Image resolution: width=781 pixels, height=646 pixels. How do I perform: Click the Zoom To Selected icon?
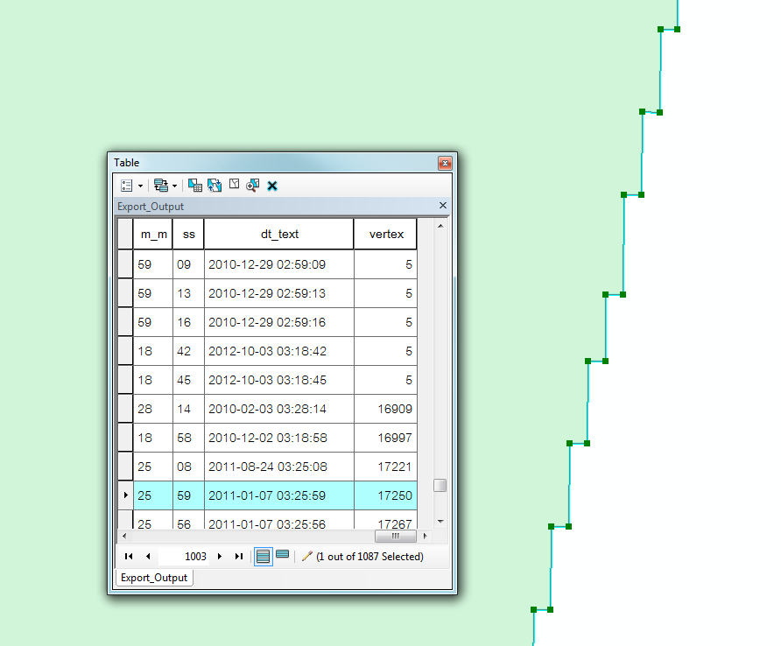(x=253, y=186)
